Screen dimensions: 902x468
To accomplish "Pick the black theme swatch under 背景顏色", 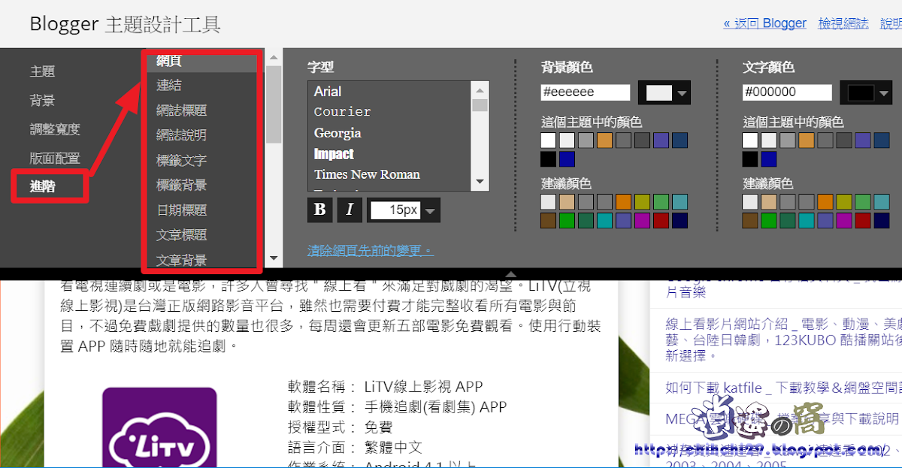I will 548,159.
